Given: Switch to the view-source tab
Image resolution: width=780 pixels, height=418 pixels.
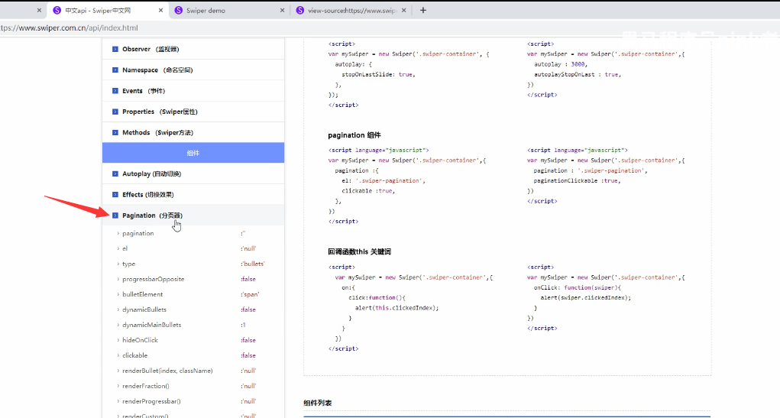Looking at the screenshot, I should point(351,10).
